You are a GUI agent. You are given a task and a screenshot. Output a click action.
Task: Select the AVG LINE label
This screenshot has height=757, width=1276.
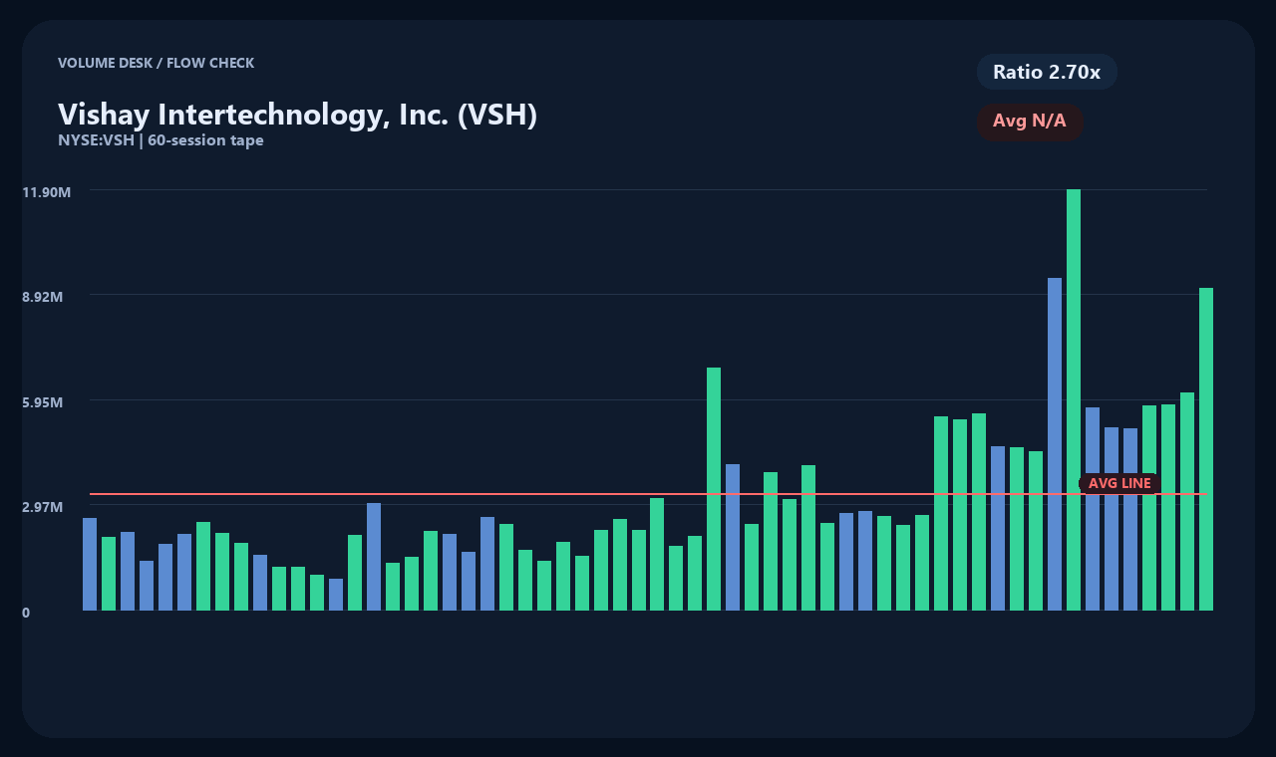pyautogui.click(x=1119, y=483)
